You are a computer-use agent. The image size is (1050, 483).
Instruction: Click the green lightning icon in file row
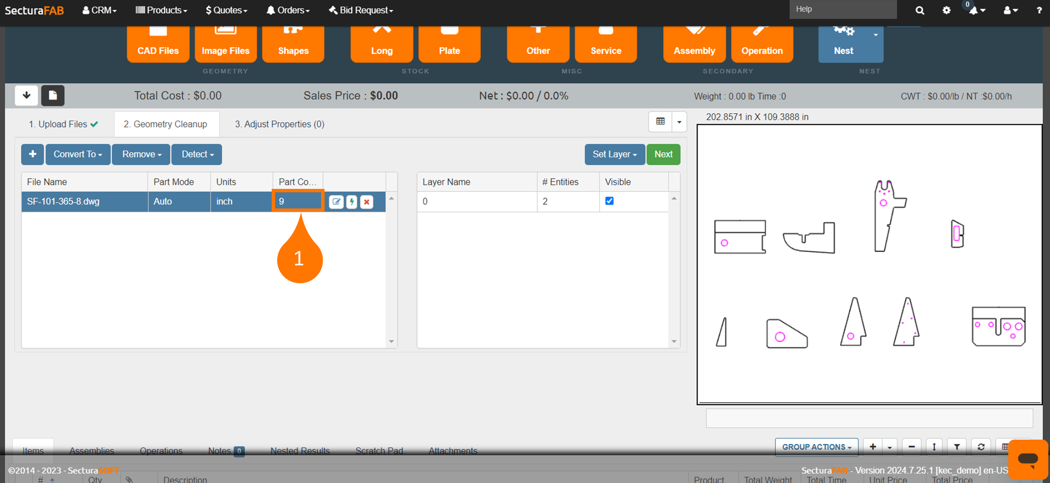351,202
